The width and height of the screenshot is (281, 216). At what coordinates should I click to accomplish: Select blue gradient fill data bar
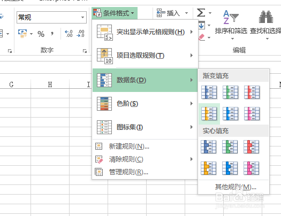(209, 92)
